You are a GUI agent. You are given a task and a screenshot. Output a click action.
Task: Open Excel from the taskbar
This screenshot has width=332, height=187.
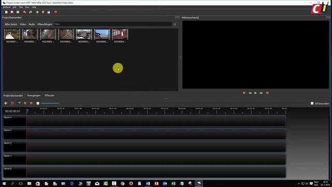click(x=173, y=183)
